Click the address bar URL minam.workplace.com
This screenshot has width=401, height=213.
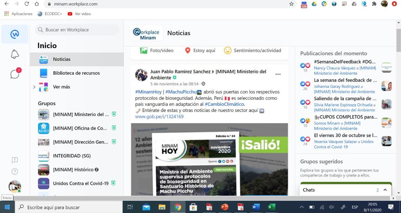(76, 4)
